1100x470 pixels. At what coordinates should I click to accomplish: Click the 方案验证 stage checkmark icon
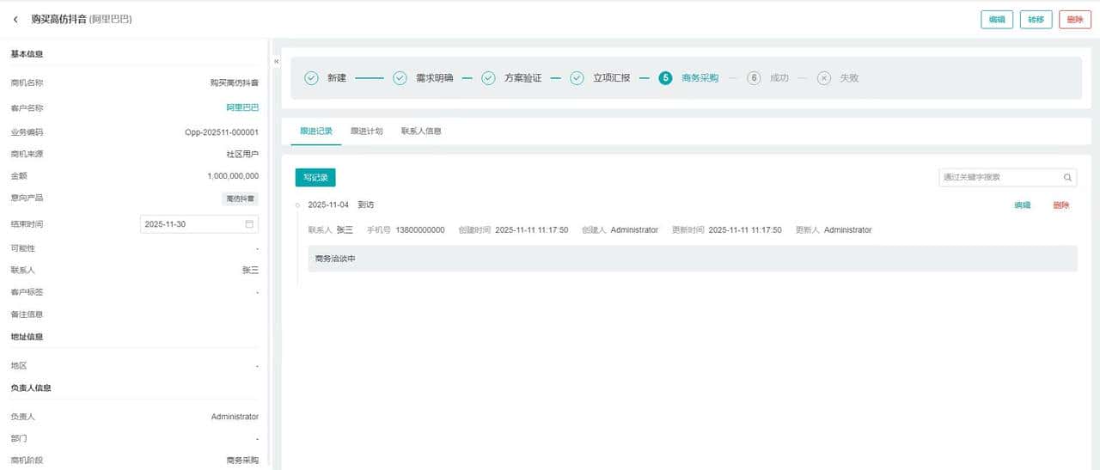point(488,78)
